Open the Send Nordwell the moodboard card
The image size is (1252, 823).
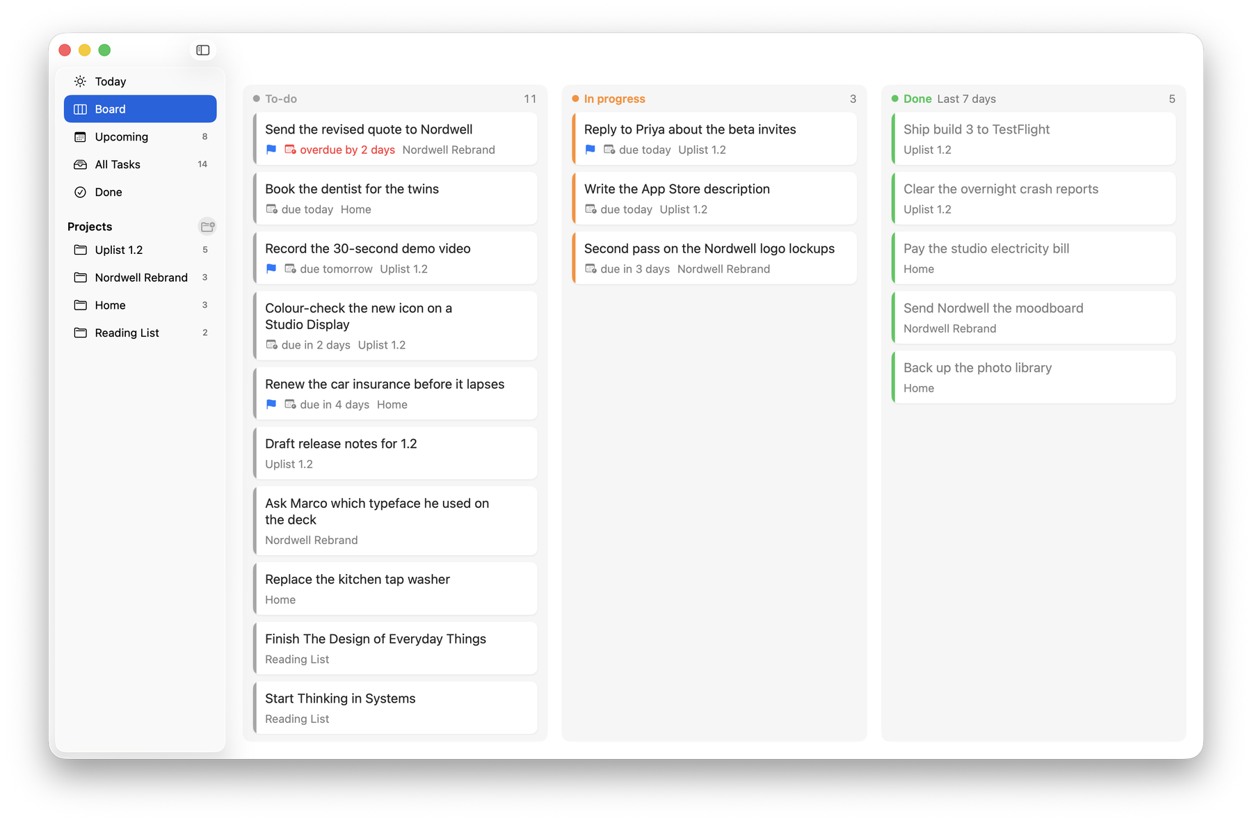[x=1034, y=318]
